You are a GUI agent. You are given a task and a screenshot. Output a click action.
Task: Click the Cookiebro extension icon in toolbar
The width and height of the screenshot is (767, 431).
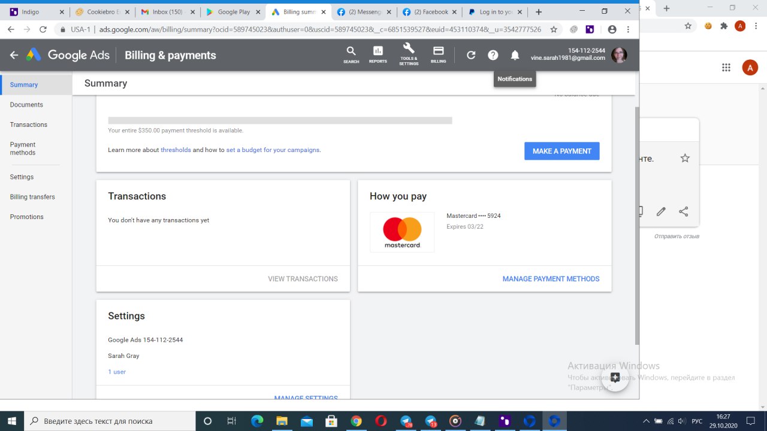tap(573, 29)
